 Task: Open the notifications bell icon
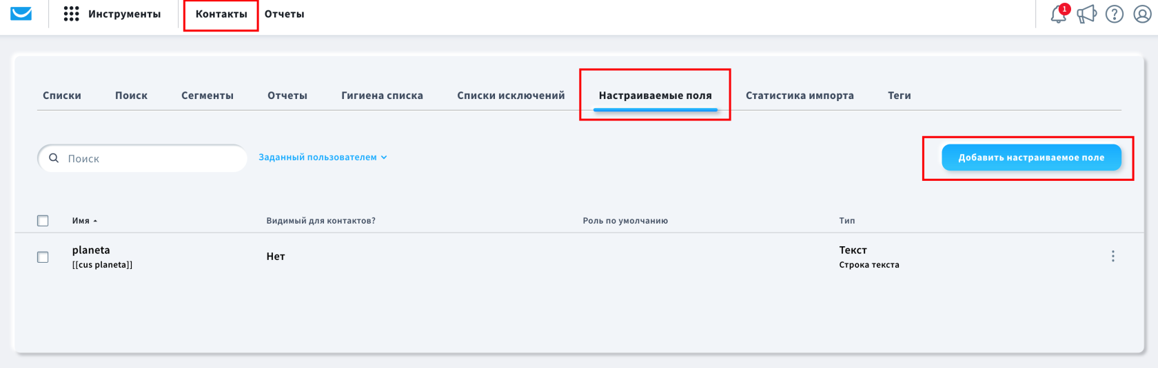click(1059, 14)
